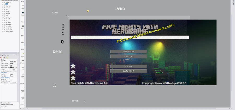Close the Properties panel
Viewport: 235px width, 110px height.
[18, 55]
